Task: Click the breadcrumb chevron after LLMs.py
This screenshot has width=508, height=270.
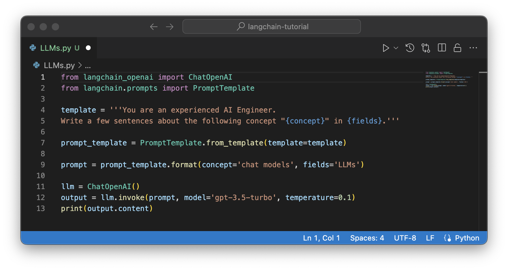Action: point(80,65)
